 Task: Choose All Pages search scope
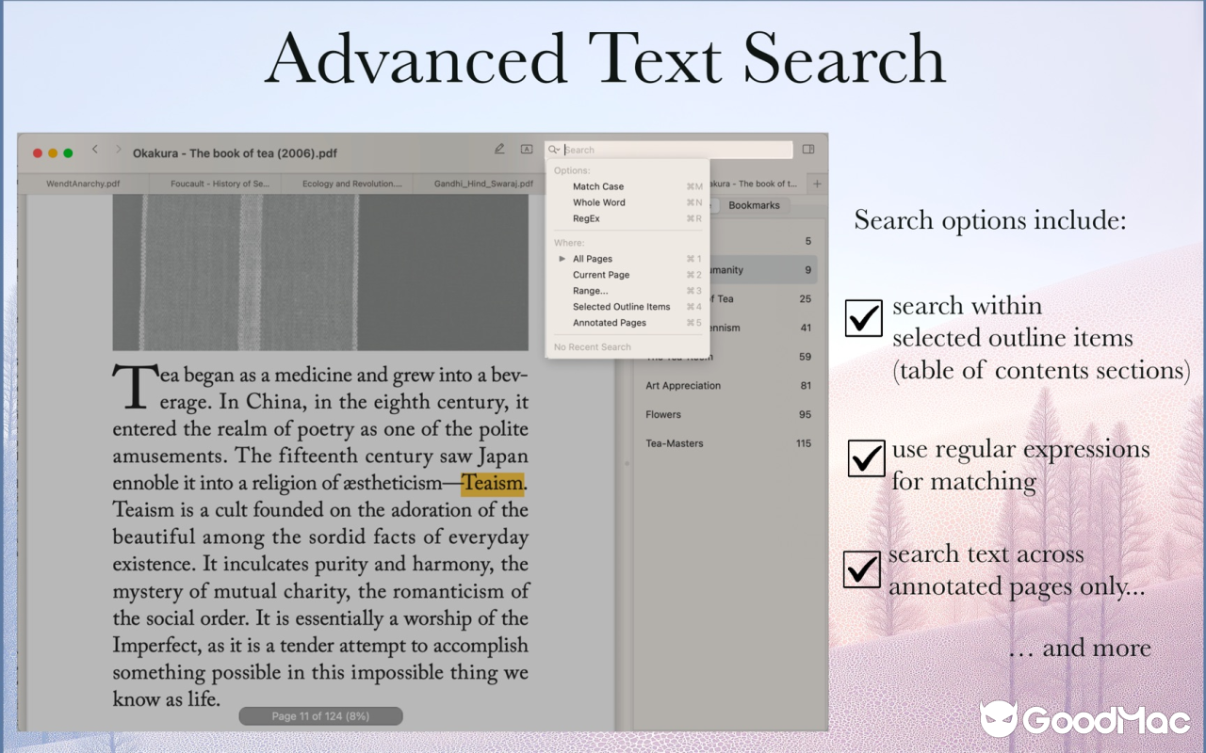point(627,259)
